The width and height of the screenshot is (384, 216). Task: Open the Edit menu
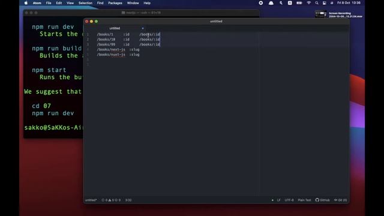coord(59,3)
